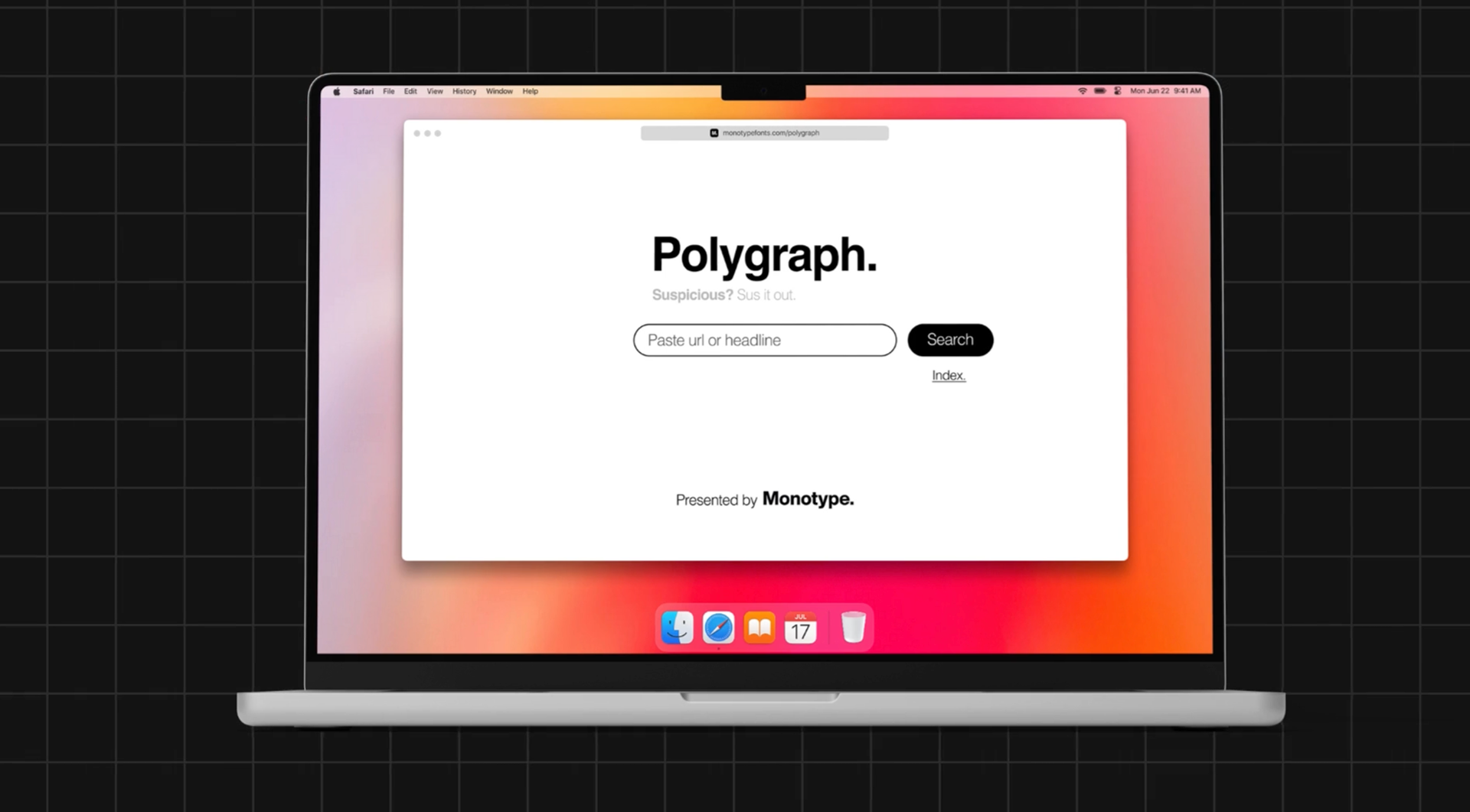Open the Edit menu
Image resolution: width=1470 pixels, height=812 pixels.
tap(410, 91)
